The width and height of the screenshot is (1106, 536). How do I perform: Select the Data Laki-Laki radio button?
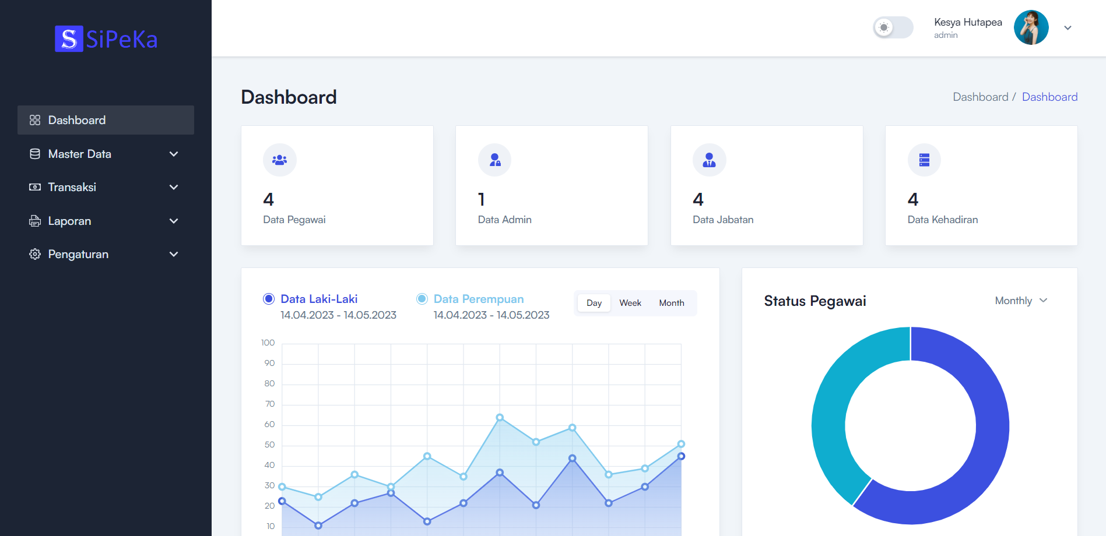(x=268, y=298)
